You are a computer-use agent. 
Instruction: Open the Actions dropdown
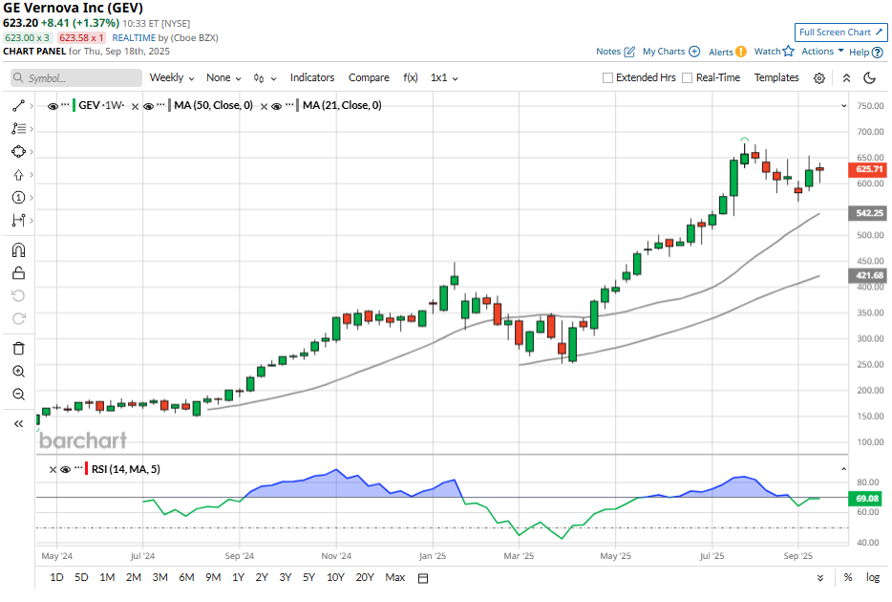click(x=822, y=52)
